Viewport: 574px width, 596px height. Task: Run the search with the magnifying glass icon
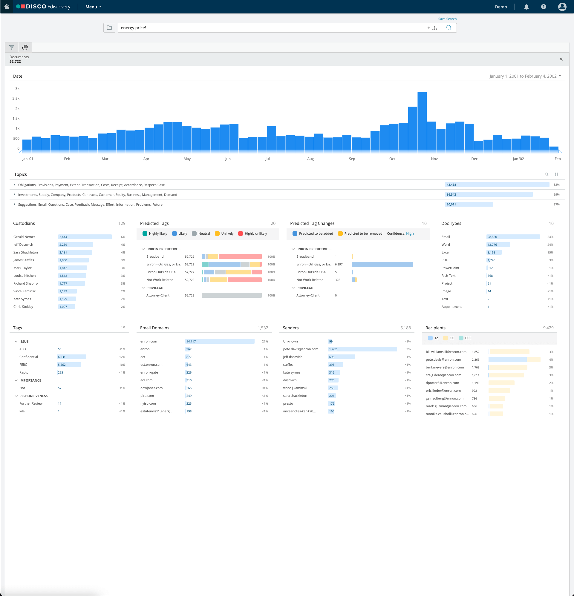click(x=449, y=28)
